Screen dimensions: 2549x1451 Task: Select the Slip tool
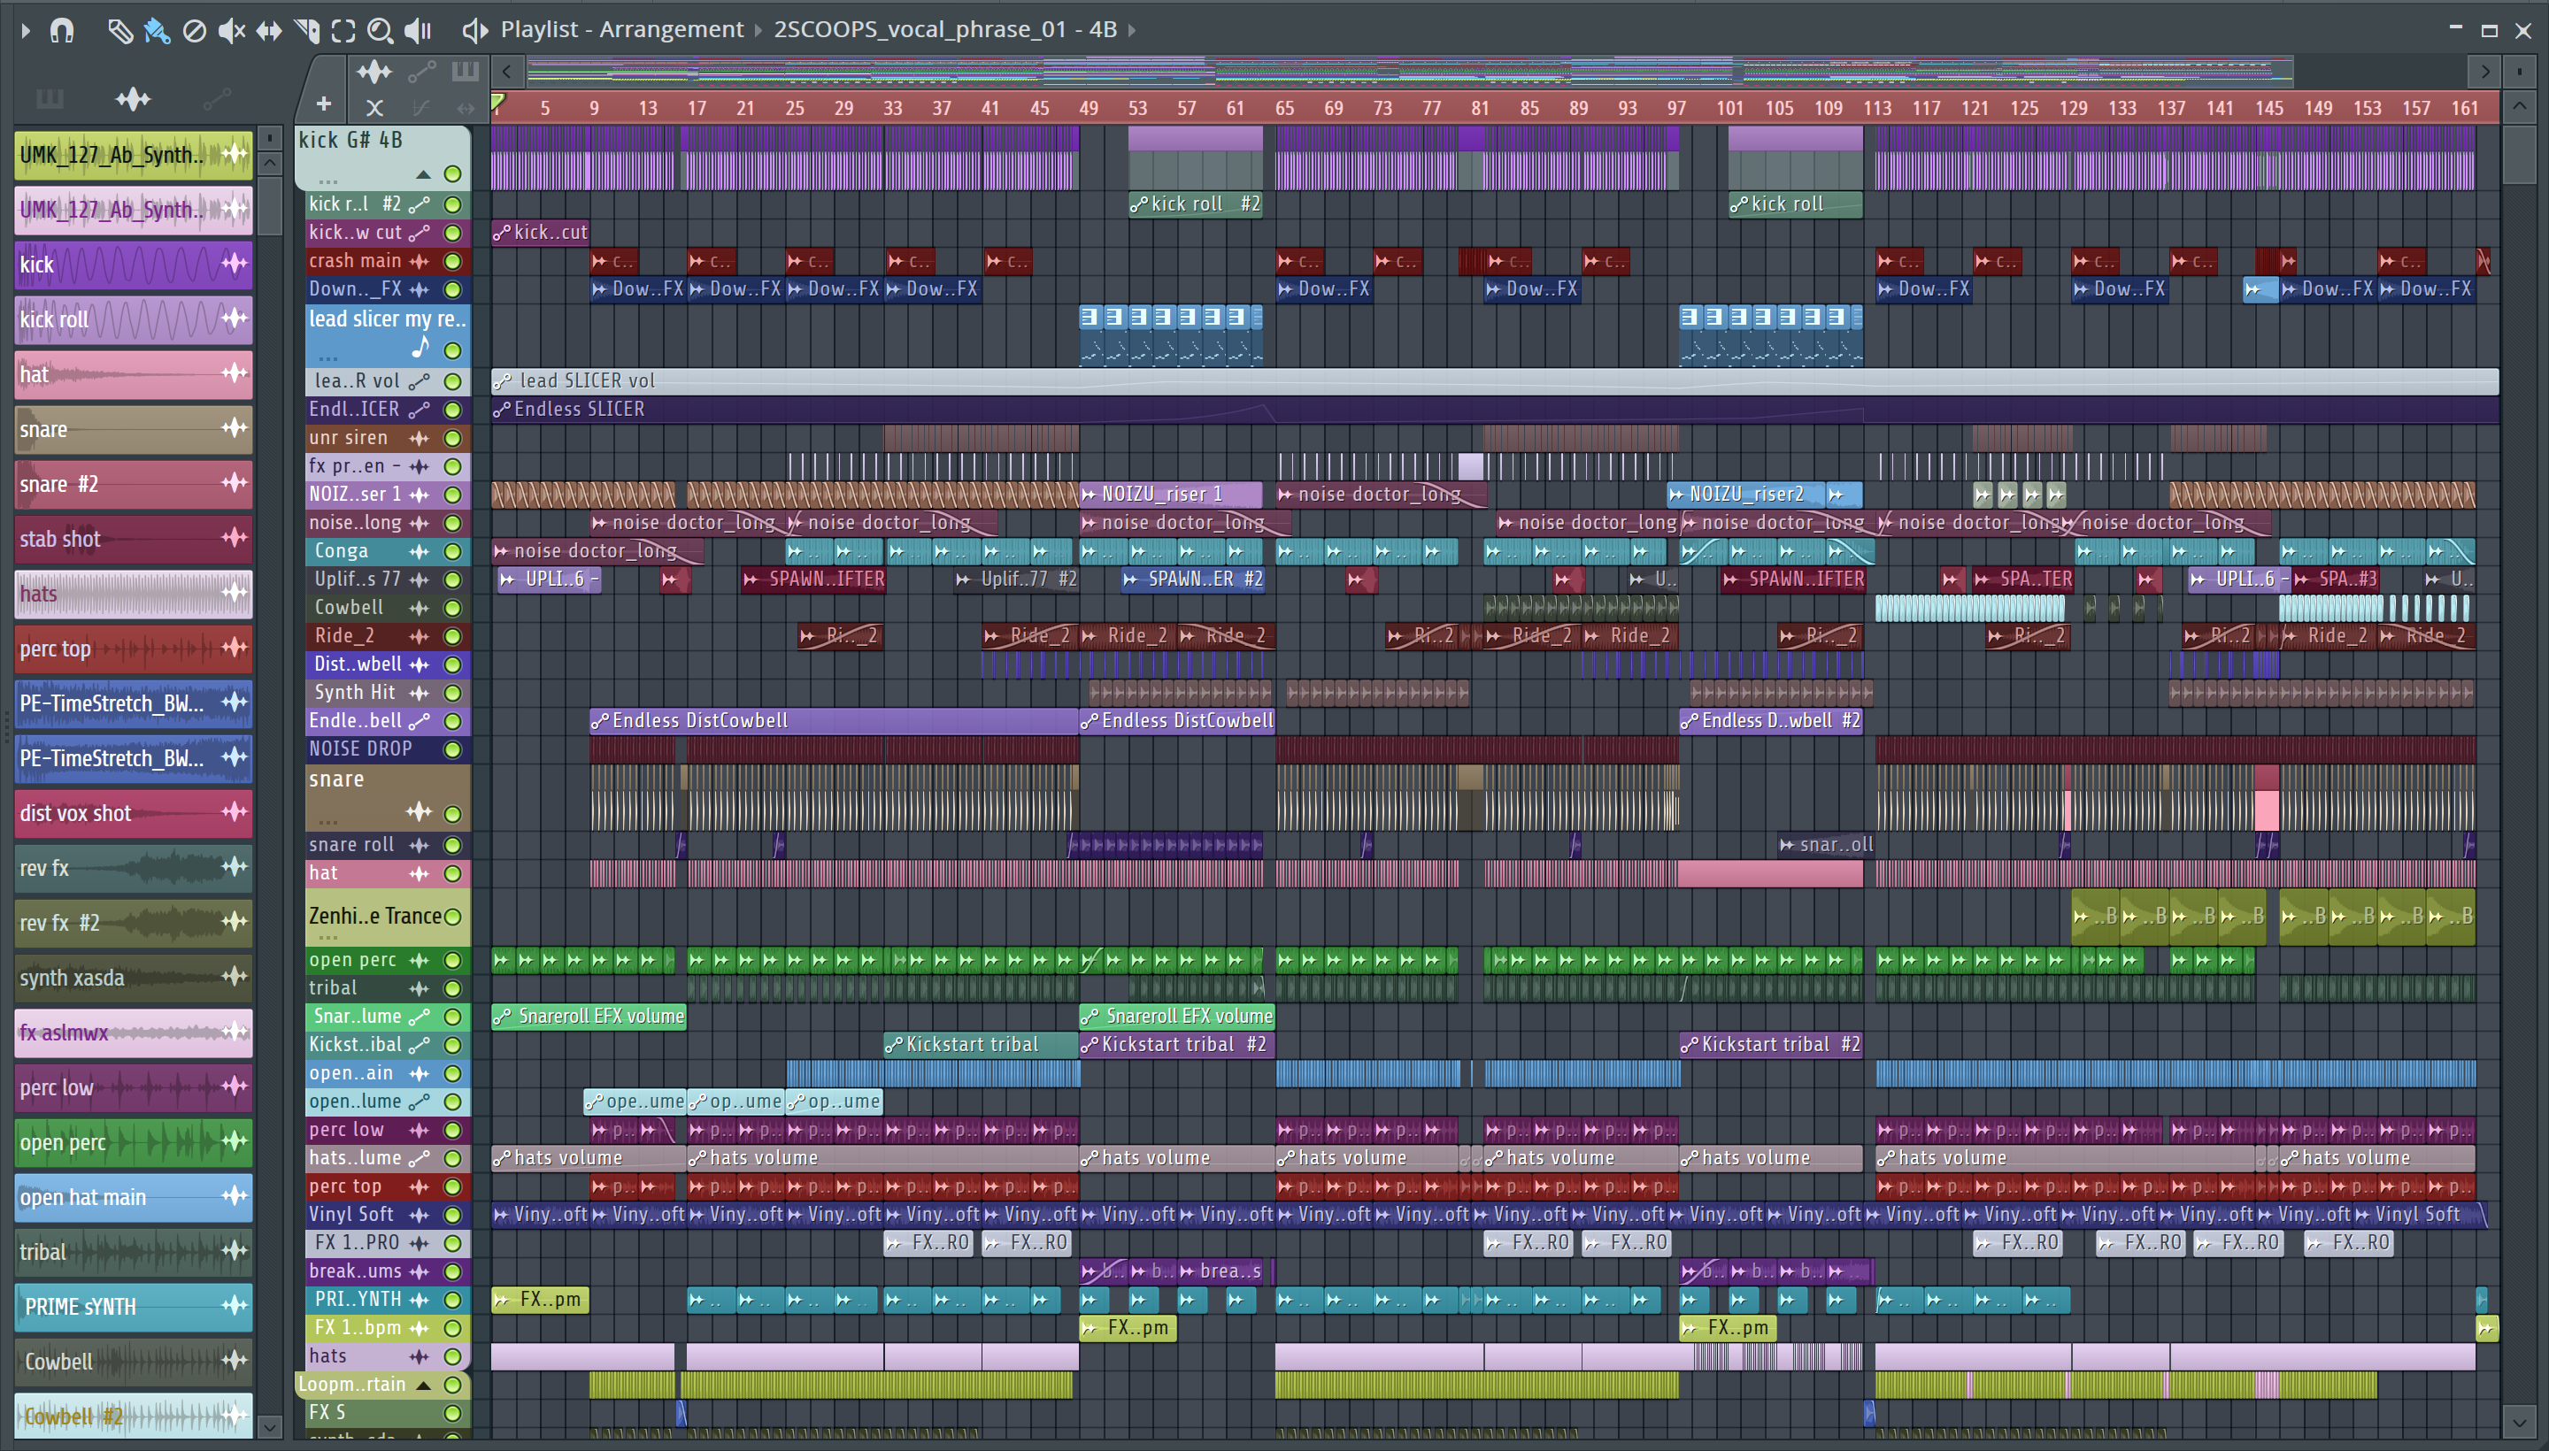pos(269,31)
